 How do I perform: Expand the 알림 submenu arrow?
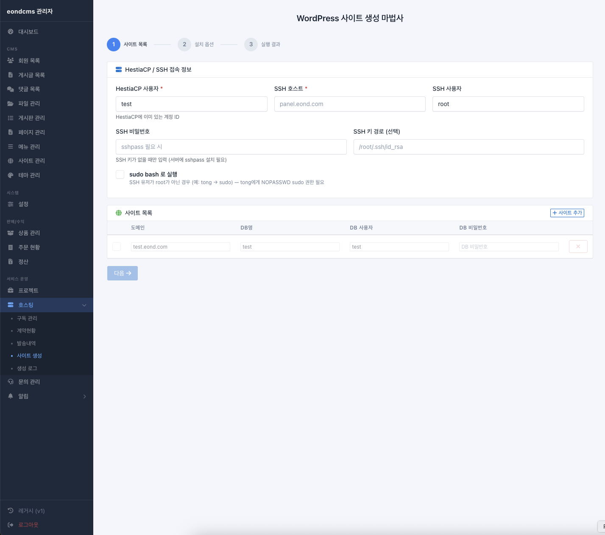(84, 396)
